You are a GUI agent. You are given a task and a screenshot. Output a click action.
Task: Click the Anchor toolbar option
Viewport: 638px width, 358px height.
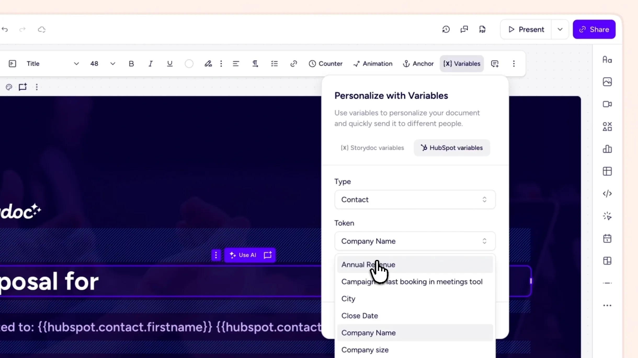pos(418,64)
